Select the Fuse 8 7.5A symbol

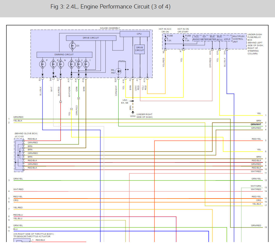[165, 39]
